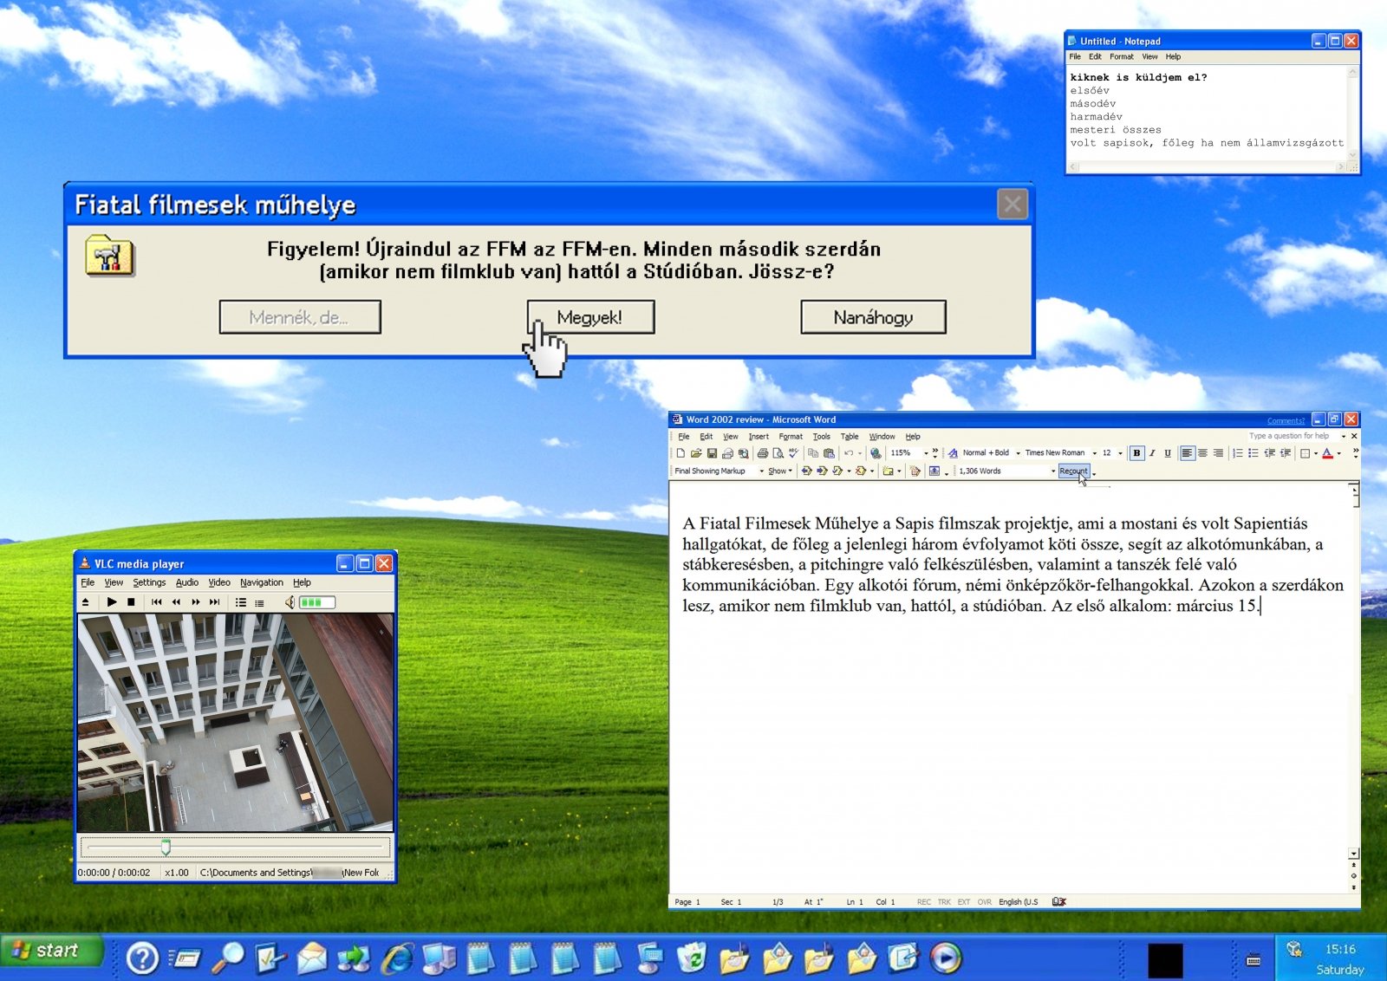Click VLC's fast forward icon
Viewport: 1387px width, 981px height.
click(196, 602)
